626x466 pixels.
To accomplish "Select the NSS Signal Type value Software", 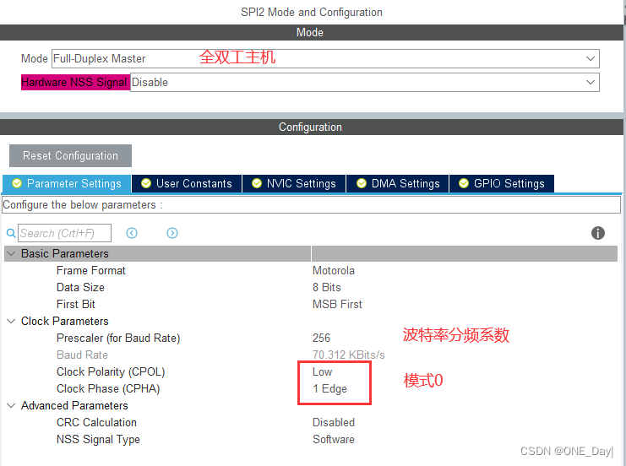I will [334, 439].
